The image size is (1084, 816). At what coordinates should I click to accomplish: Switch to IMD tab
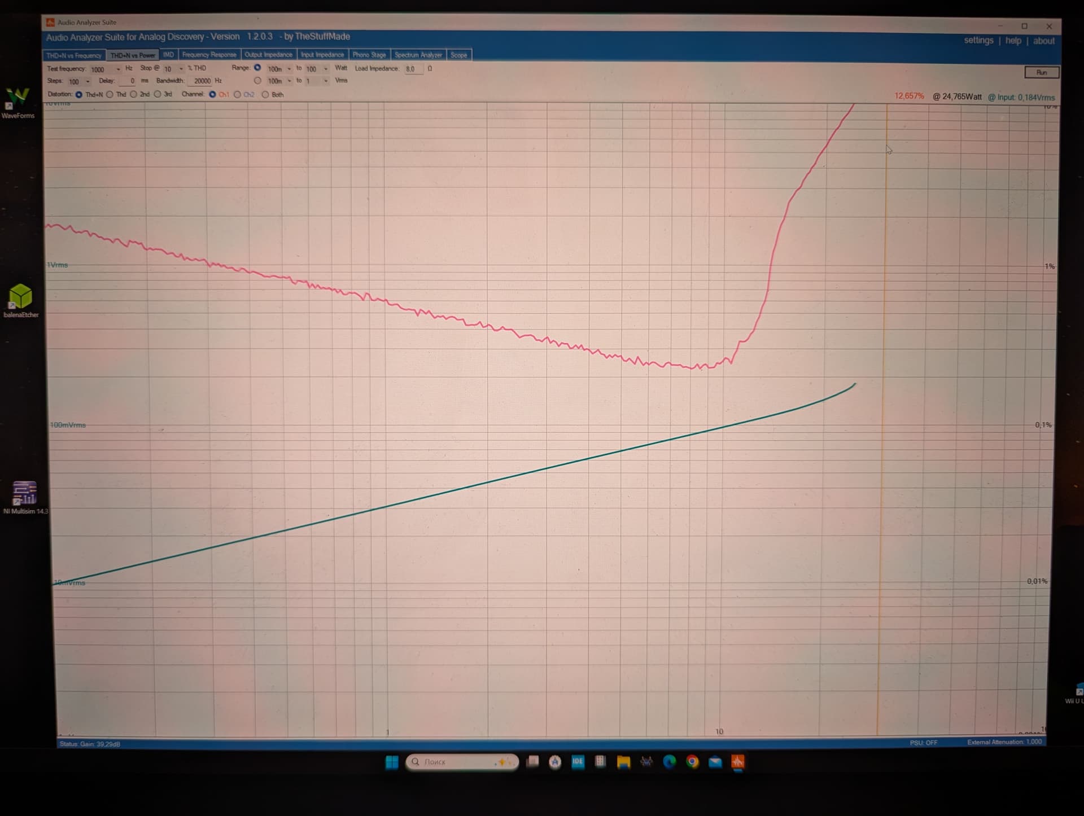tap(168, 55)
